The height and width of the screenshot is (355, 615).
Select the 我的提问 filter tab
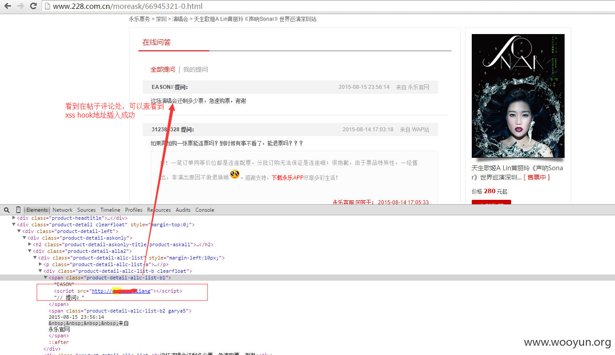pyautogui.click(x=195, y=69)
